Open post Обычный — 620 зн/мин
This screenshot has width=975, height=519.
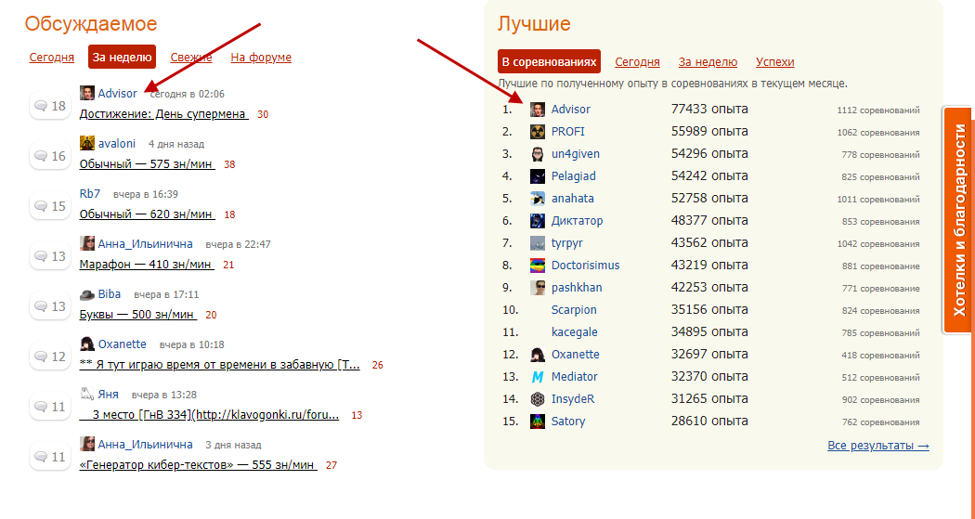pos(148,214)
